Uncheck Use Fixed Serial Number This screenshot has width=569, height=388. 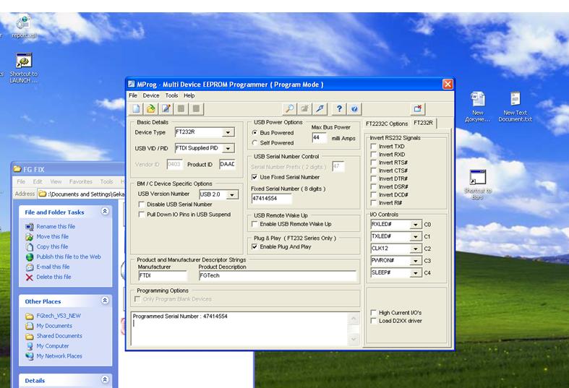[x=254, y=177]
